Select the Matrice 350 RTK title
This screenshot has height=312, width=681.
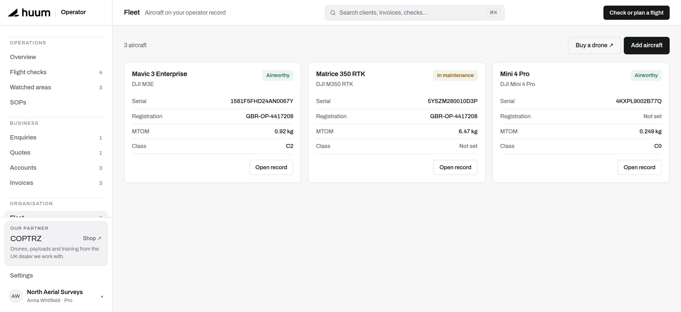coord(340,74)
